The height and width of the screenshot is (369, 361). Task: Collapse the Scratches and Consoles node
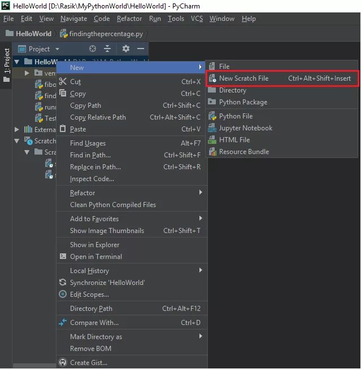tap(16, 141)
